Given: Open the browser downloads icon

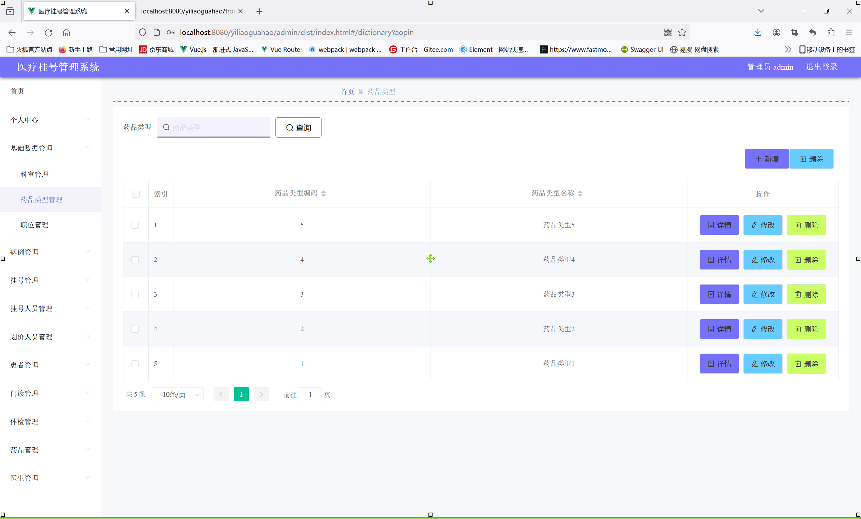Looking at the screenshot, I should tap(757, 33).
